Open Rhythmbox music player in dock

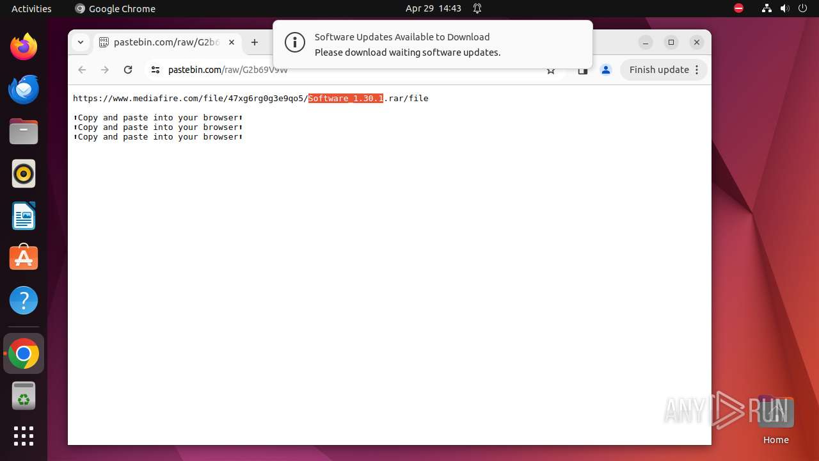pos(24,174)
